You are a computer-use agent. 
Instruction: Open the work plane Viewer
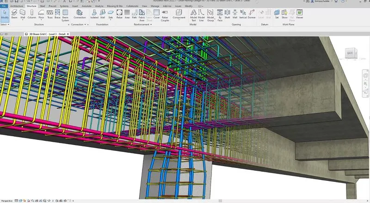299,14
